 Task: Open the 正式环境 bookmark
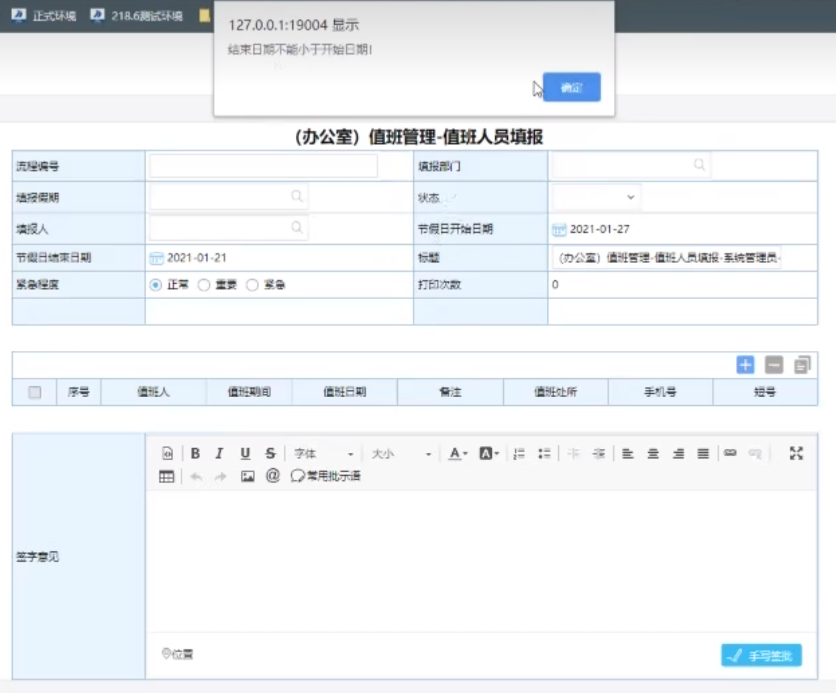tap(44, 15)
